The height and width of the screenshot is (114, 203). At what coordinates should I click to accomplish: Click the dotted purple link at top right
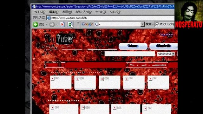click(167, 35)
